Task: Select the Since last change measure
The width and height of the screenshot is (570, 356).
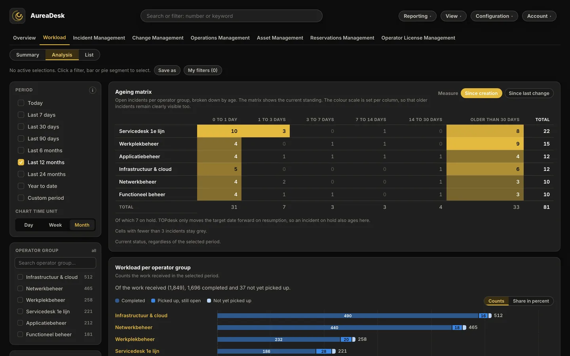Action: 529,93
